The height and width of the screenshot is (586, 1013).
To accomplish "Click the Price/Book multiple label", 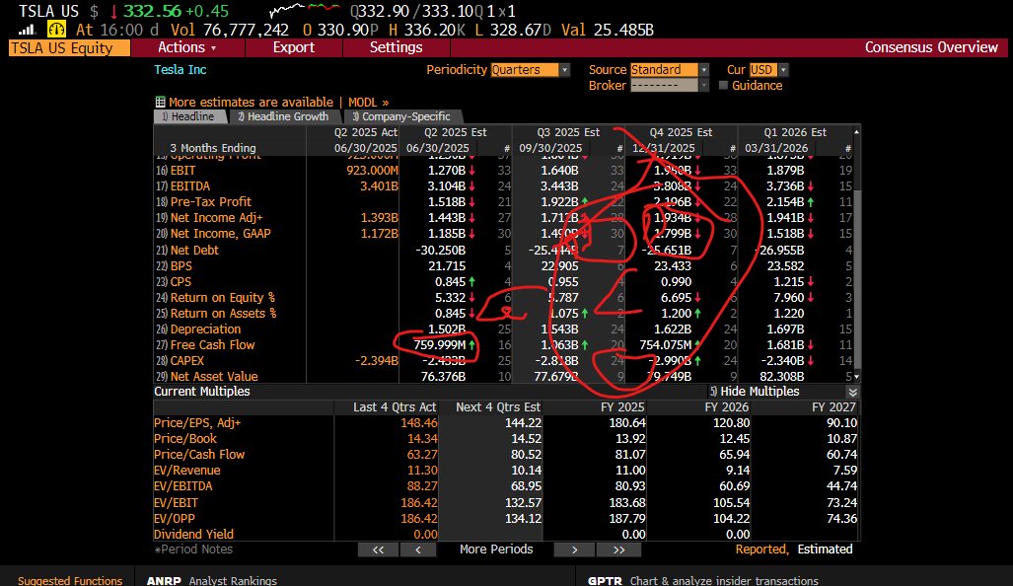I will [x=185, y=439].
